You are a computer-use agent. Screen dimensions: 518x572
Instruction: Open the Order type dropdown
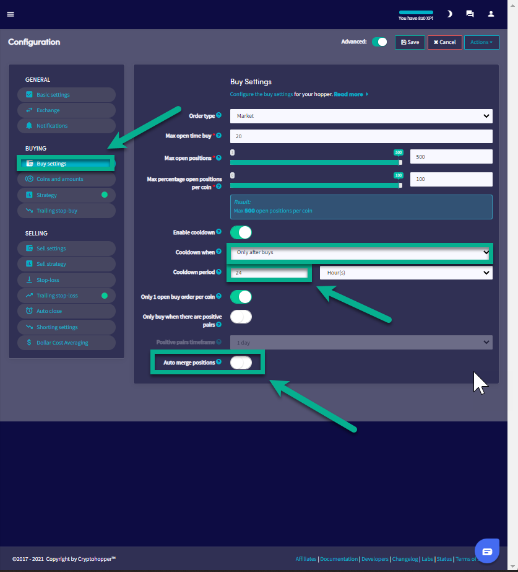tap(361, 116)
